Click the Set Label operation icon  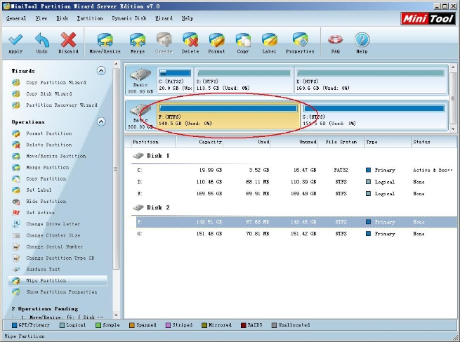coord(16,190)
